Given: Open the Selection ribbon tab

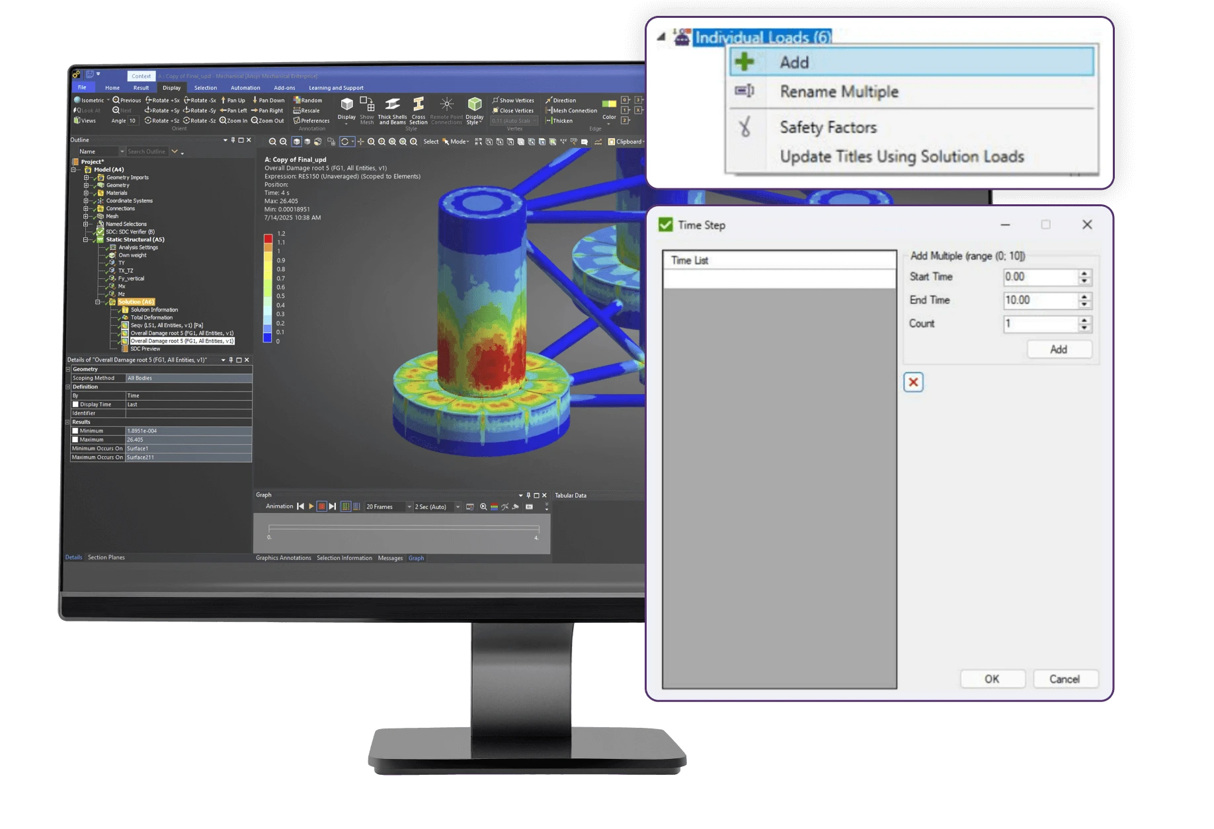Looking at the screenshot, I should click(x=205, y=88).
